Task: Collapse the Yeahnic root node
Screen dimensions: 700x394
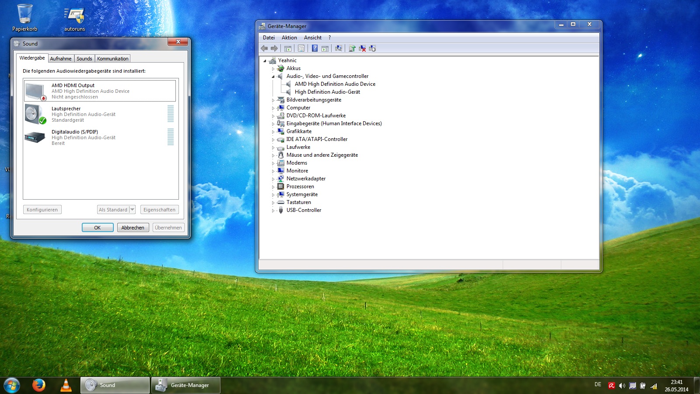Action: pyautogui.click(x=265, y=61)
